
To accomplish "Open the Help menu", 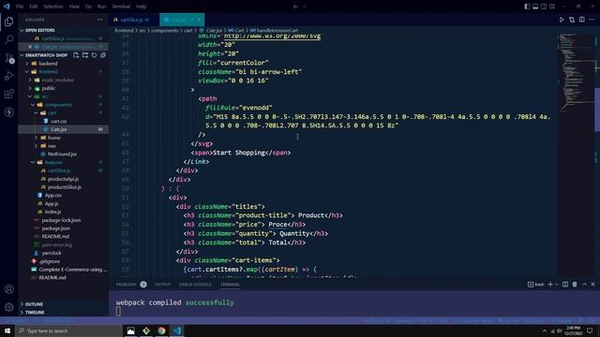I will [142, 7].
